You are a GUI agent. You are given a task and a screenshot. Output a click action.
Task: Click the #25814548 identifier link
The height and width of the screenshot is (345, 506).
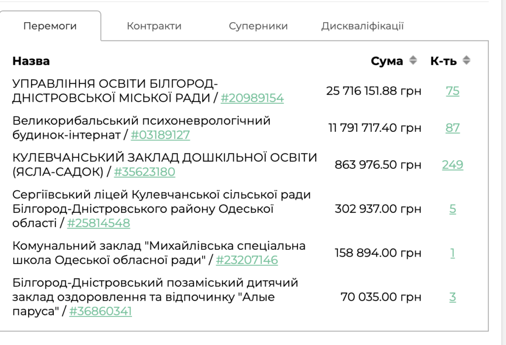pyautogui.click(x=98, y=223)
